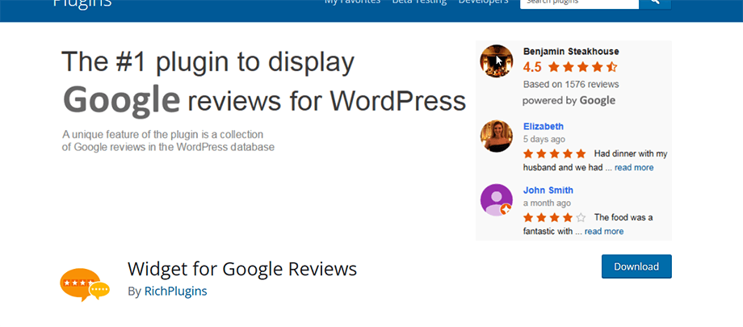Click Benjamin Steakhouse profile photo
The height and width of the screenshot is (327, 743).
coord(496,61)
